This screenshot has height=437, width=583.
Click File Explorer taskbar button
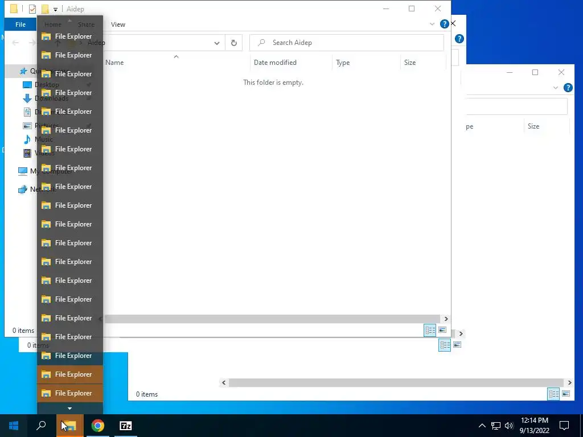(69, 426)
